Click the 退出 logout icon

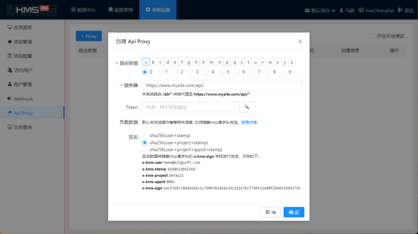point(400,10)
